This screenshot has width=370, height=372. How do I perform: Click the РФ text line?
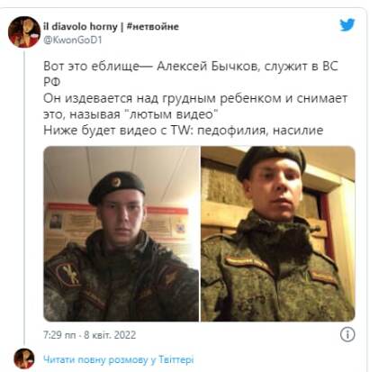(x=52, y=82)
